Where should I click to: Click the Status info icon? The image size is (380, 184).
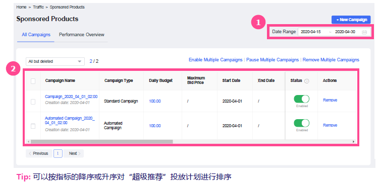306,81
